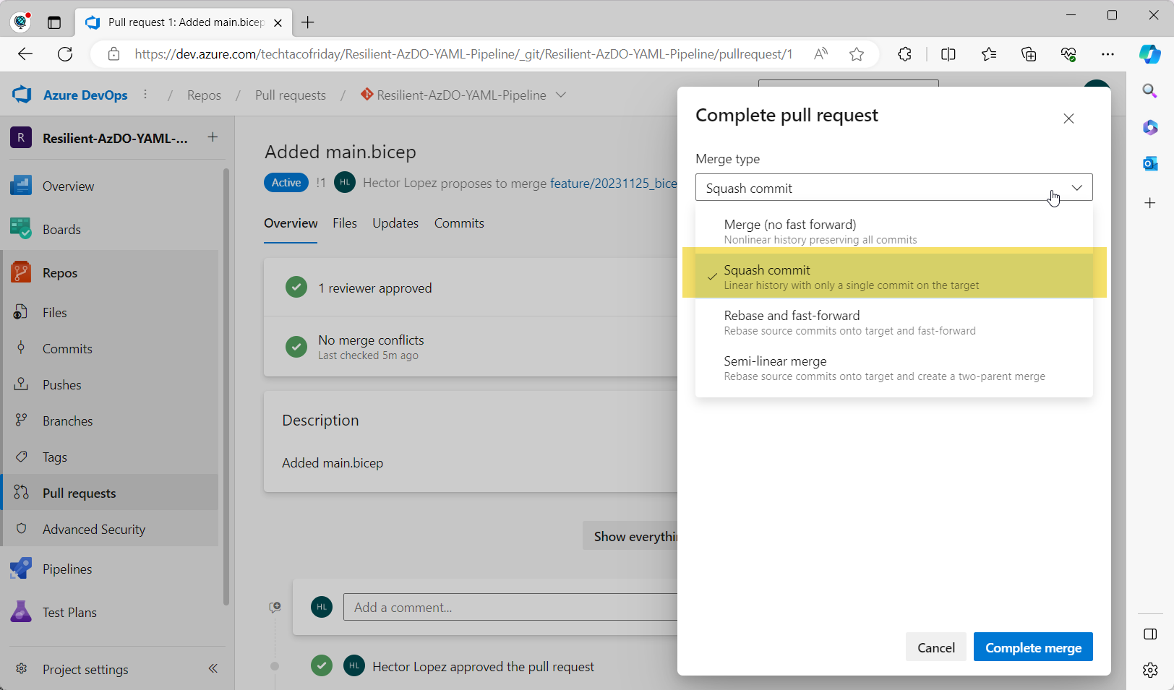Select the Squash commit option

tap(894, 277)
